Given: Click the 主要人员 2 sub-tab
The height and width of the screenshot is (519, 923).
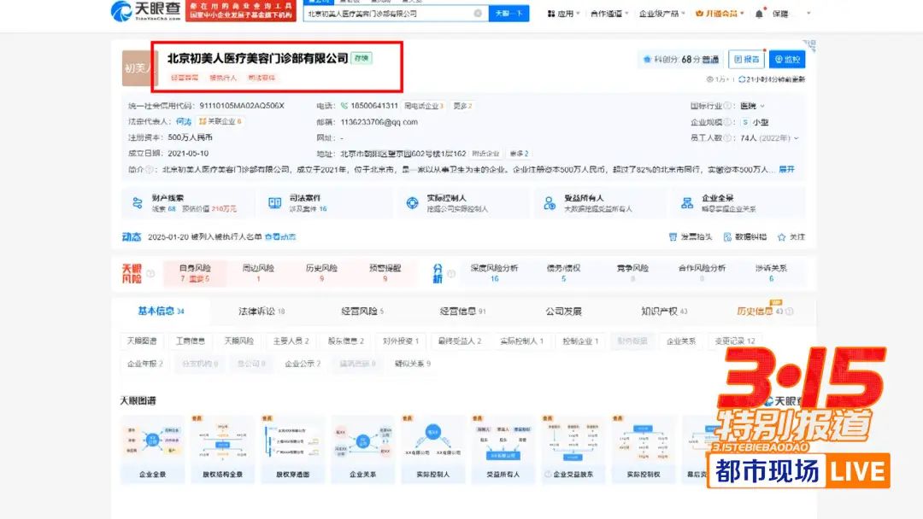Looking at the screenshot, I should click(291, 341).
